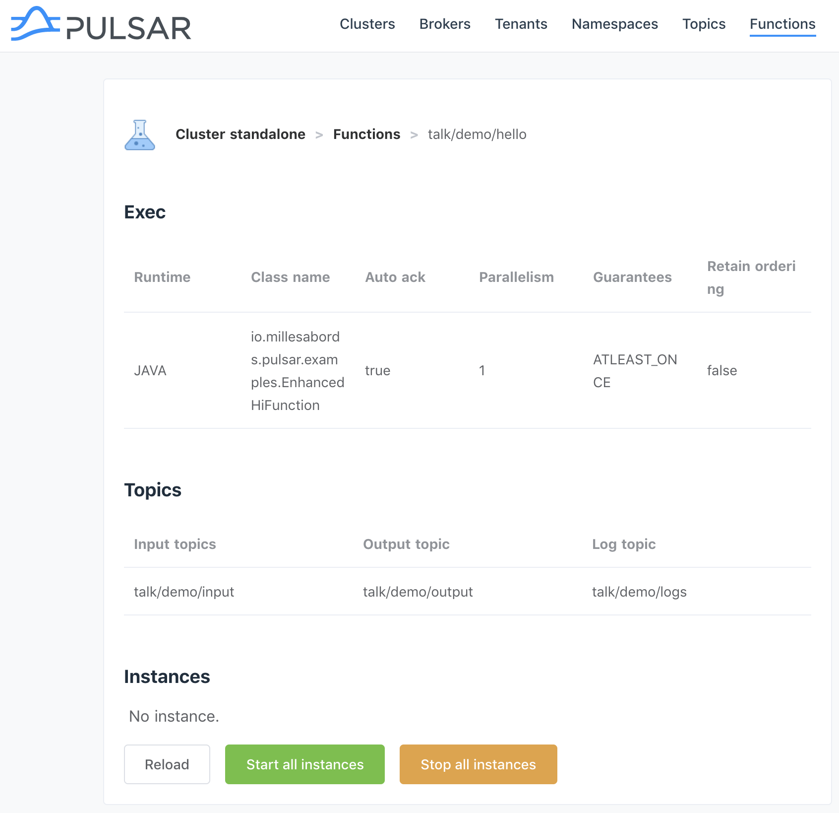
Task: Follow the Functions breadcrumb link
Action: tap(366, 135)
